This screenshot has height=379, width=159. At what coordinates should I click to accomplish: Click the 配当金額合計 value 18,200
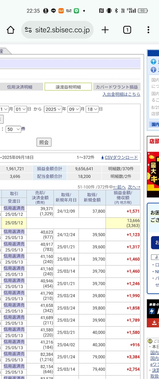(x=85, y=176)
